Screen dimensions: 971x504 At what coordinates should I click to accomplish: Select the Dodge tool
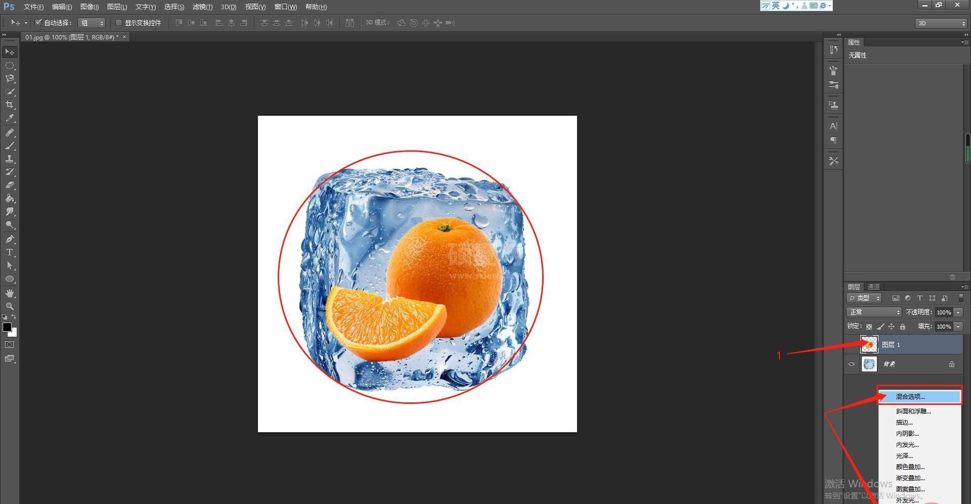point(10,224)
